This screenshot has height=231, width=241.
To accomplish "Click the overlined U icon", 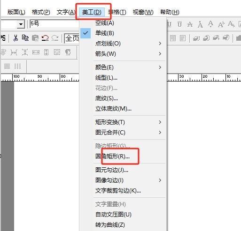I will coord(179,24).
